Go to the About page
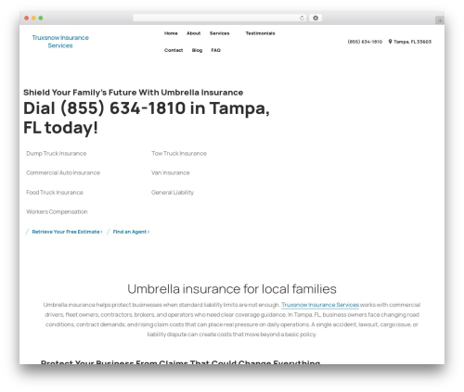This screenshot has height=392, width=464. point(194,33)
